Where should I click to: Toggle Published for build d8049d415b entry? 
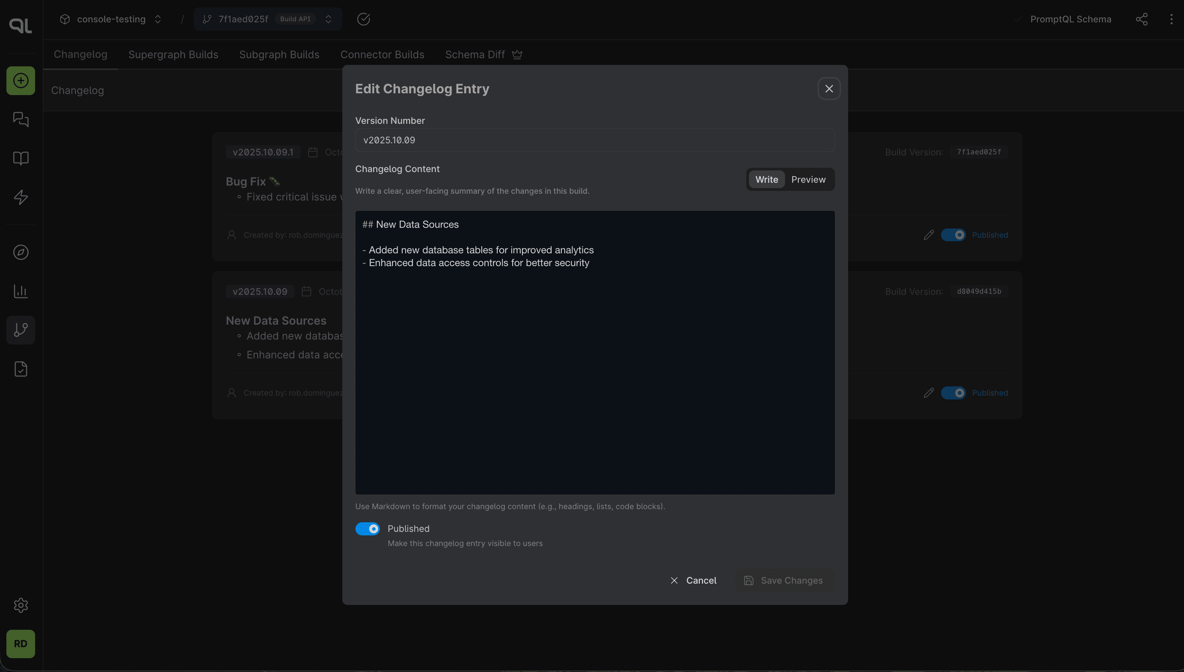point(953,393)
